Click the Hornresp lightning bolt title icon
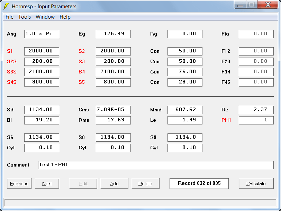The image size is (281, 211). pos(6,6)
